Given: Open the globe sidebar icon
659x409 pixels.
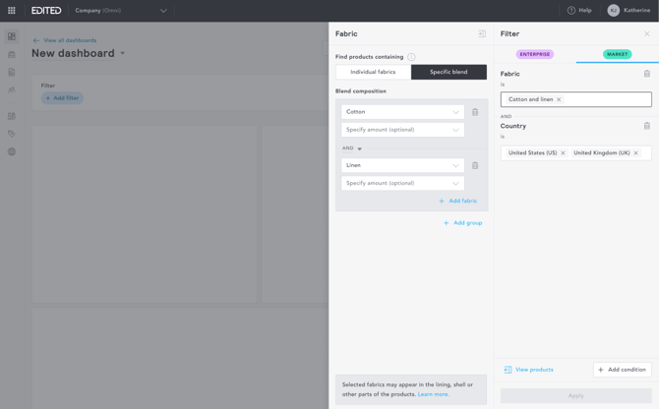Looking at the screenshot, I should coord(12,151).
